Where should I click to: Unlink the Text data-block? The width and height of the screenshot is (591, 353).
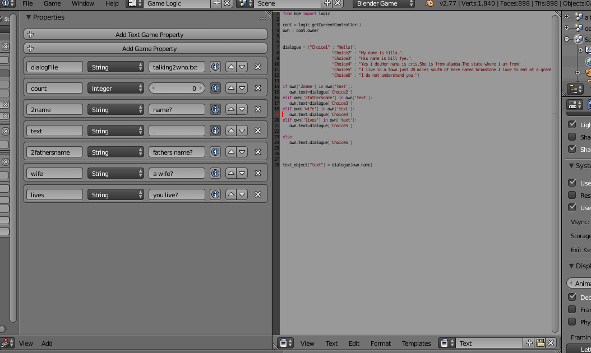tap(551, 343)
